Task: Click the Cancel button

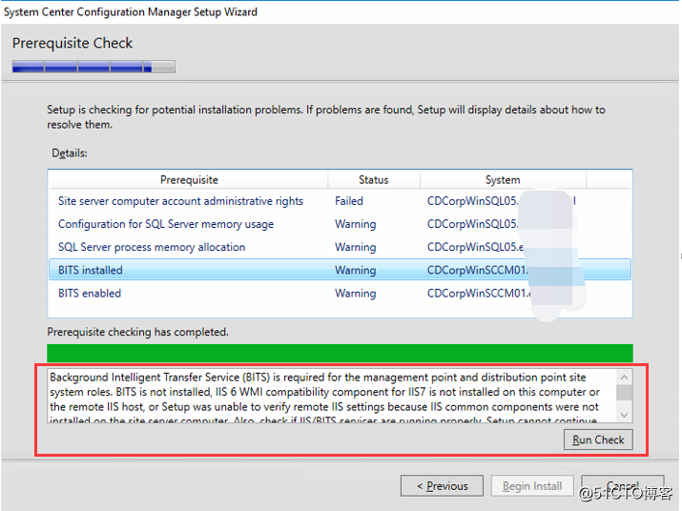Action: pyautogui.click(x=623, y=485)
